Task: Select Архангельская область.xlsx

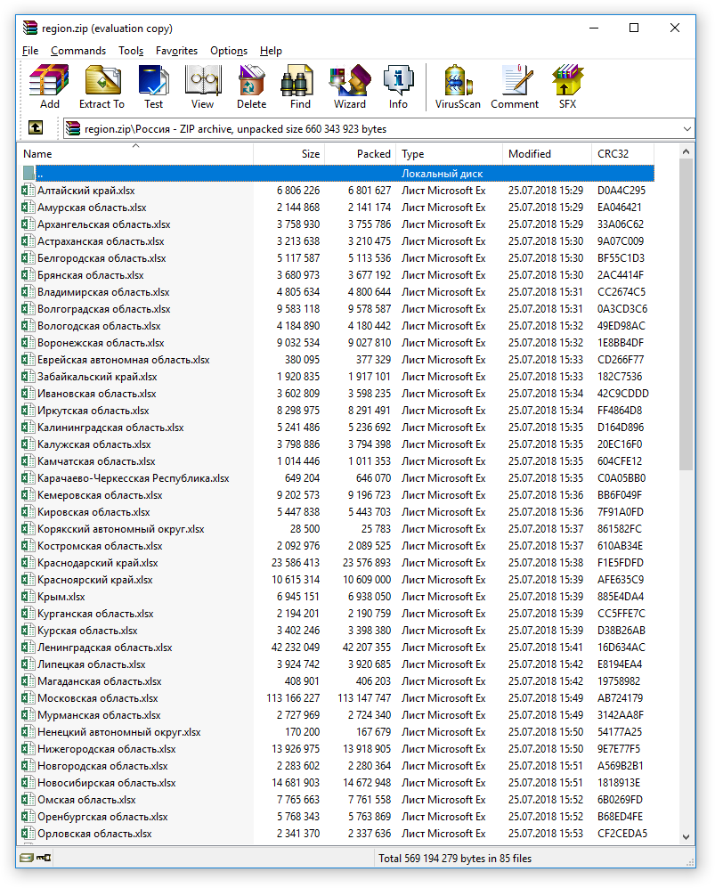Action: click(x=337, y=224)
